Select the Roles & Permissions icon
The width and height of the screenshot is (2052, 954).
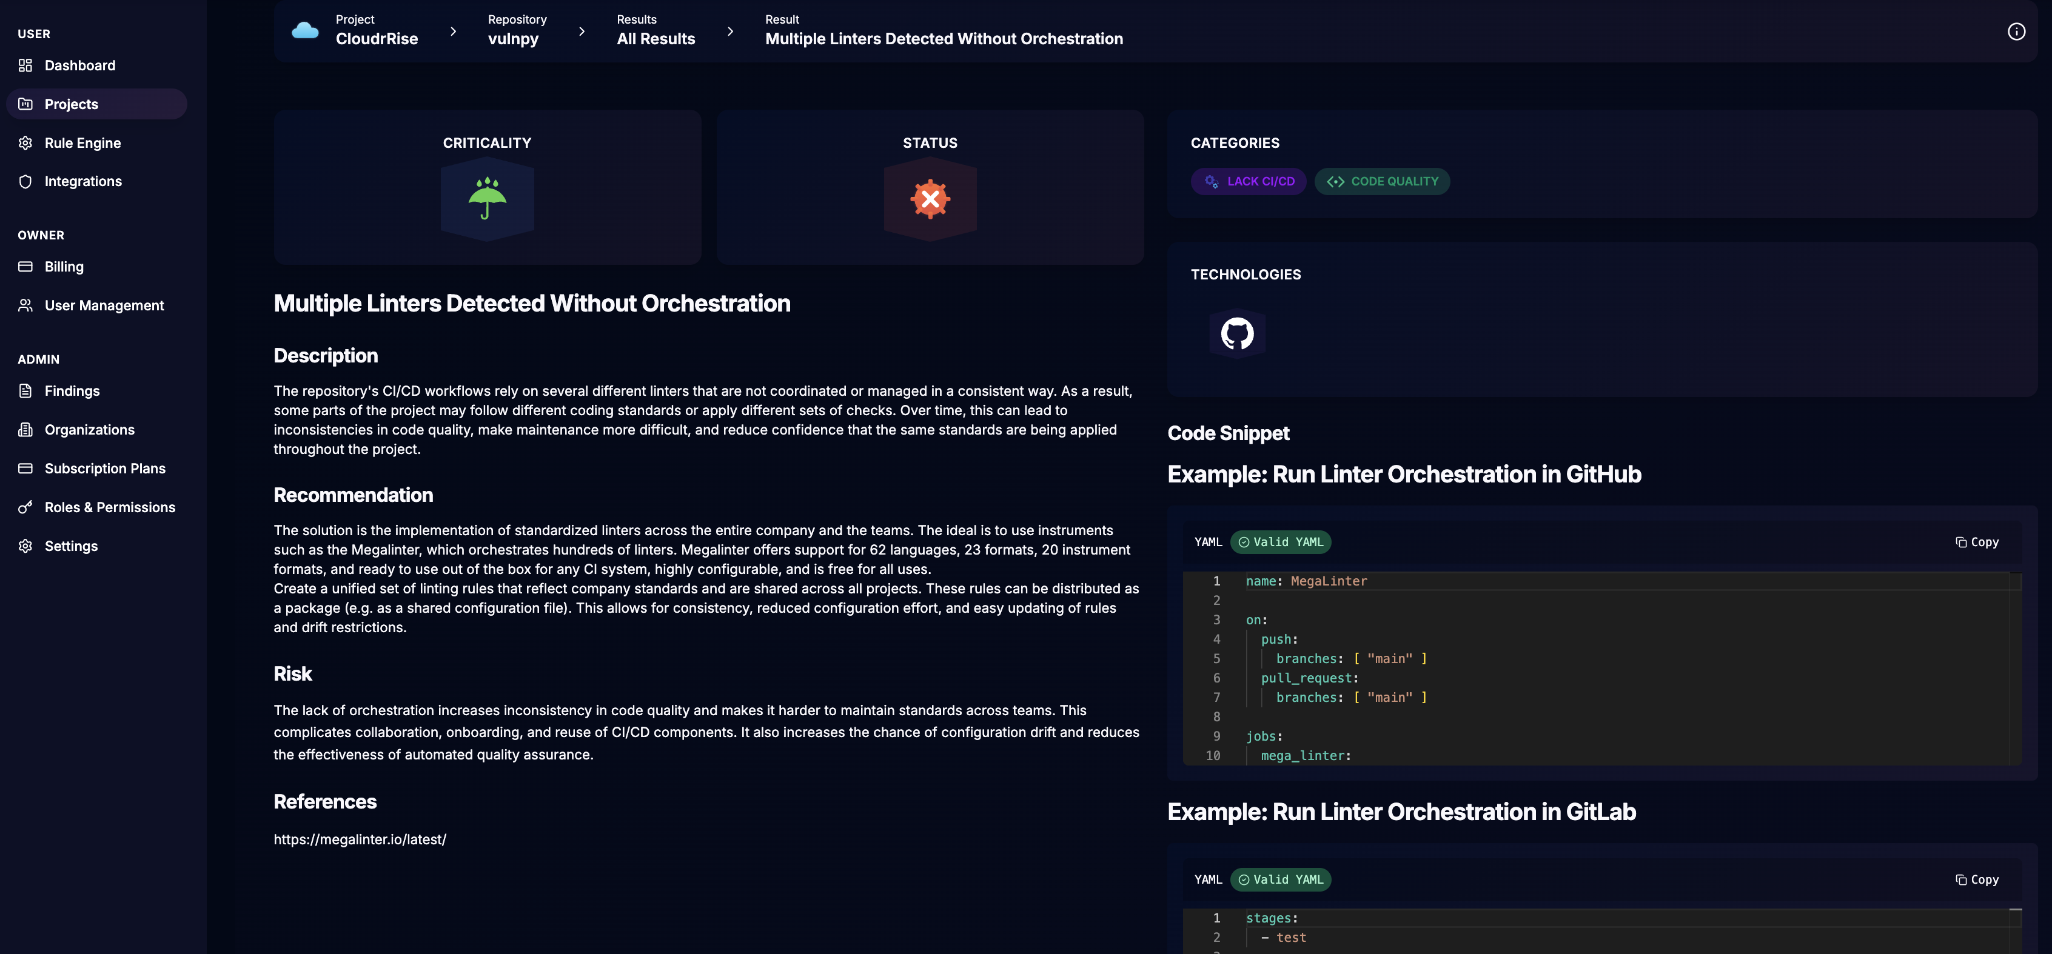coord(25,507)
